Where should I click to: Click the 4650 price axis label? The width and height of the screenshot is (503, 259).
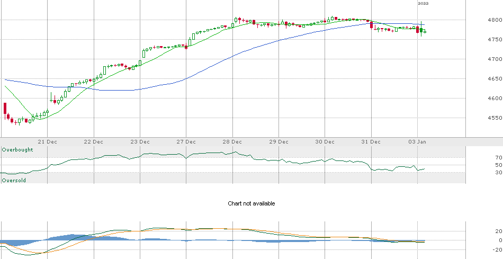pos(495,78)
